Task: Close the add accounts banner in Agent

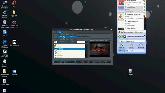Action: (144, 35)
